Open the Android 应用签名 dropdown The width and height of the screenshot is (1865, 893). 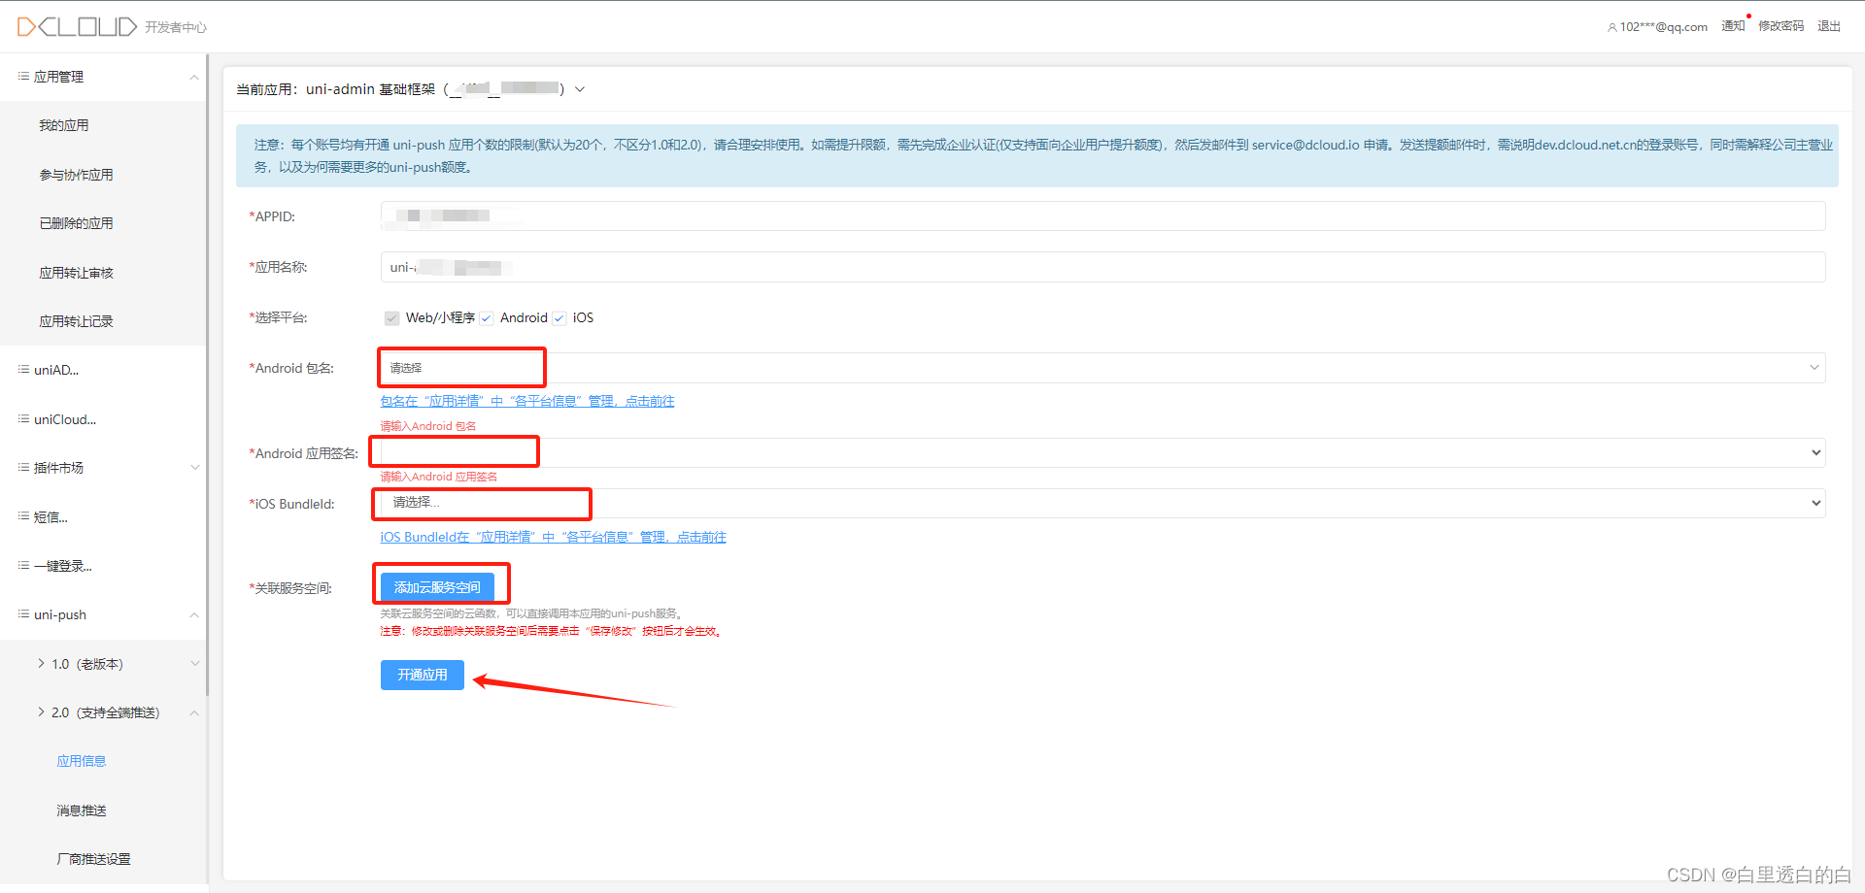click(x=1102, y=453)
